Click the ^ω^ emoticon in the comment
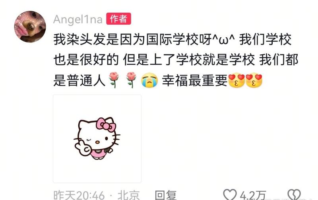The image size is (318, 200). click(x=223, y=39)
